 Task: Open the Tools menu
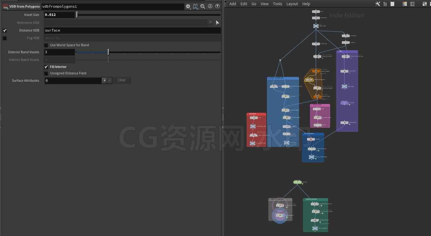[277, 4]
